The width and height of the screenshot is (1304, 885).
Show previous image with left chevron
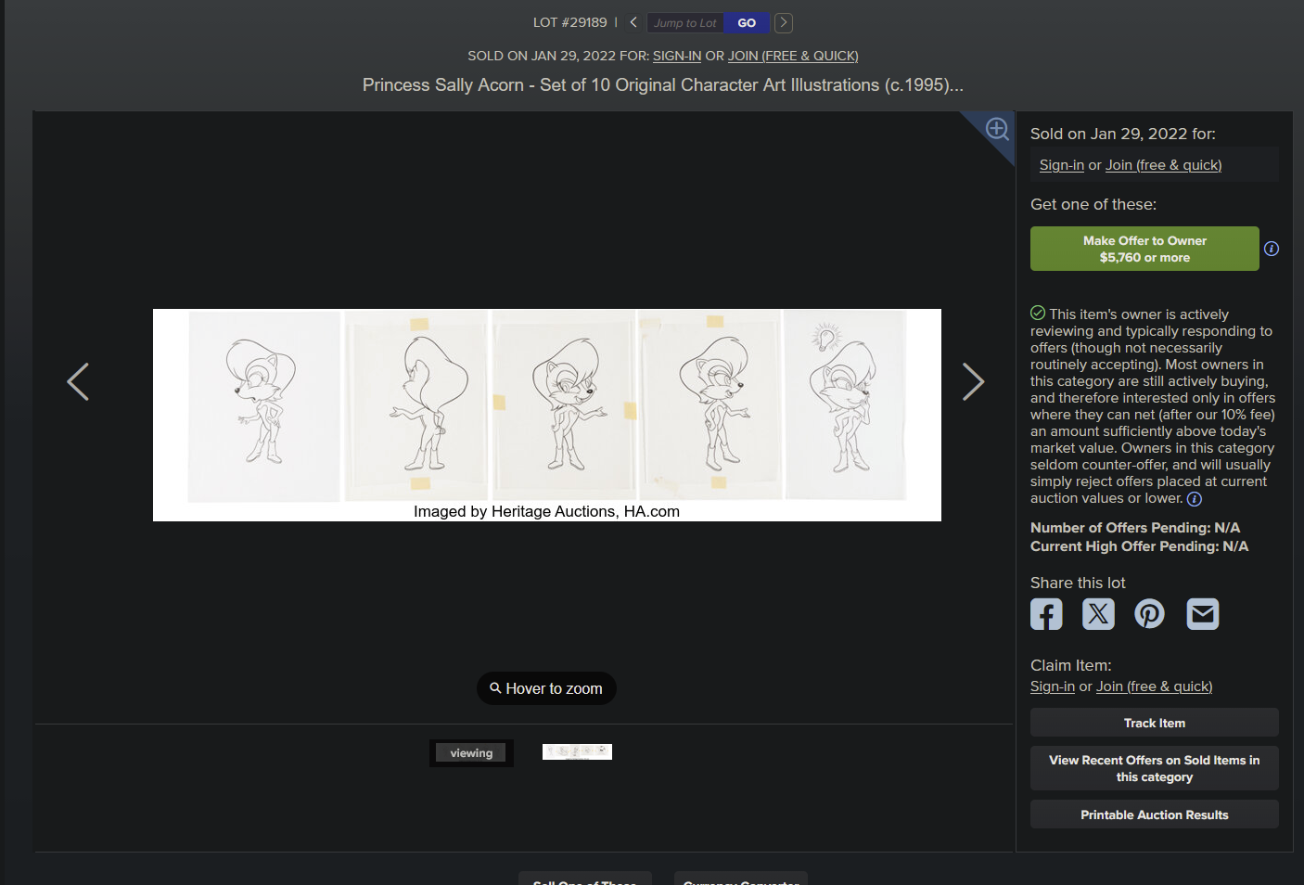(78, 381)
